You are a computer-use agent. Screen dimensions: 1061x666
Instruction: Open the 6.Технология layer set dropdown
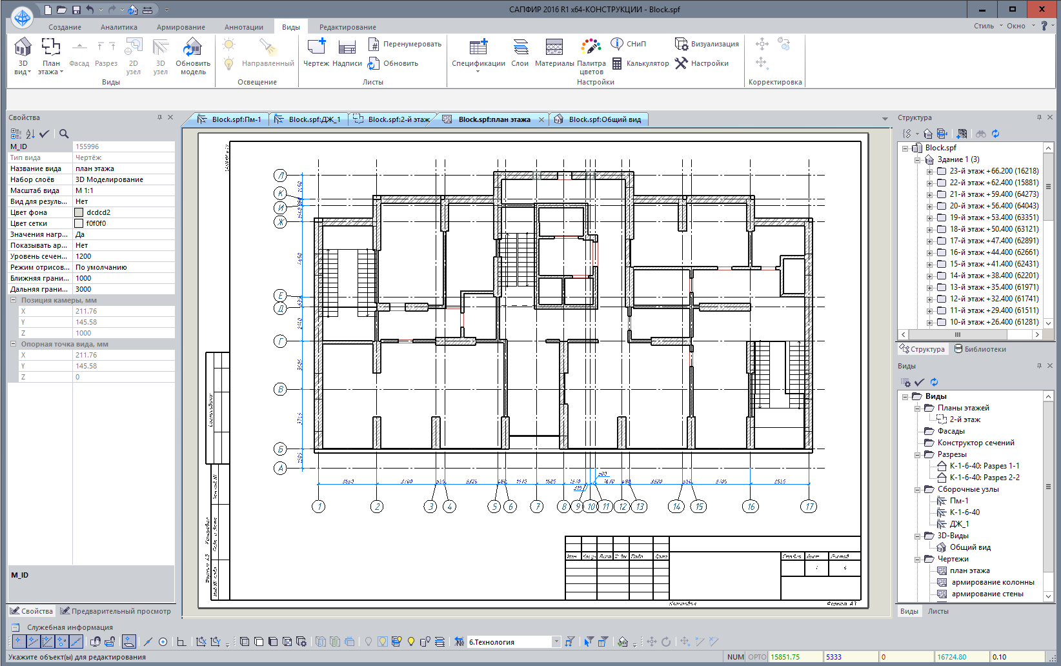[x=556, y=641]
